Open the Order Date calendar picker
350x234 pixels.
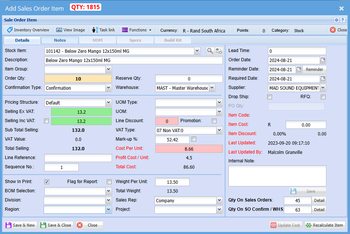pyautogui.click(x=323, y=60)
